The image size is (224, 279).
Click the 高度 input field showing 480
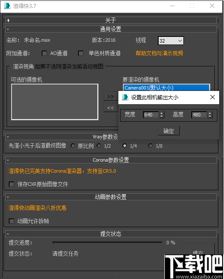pyautogui.click(x=199, y=115)
